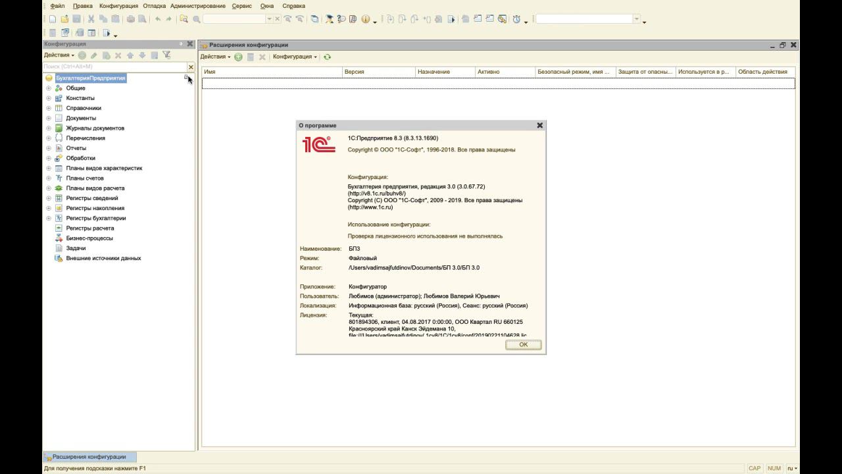Click the open configuration tree icon
Viewport: 842px width, 474px height.
(x=65, y=33)
